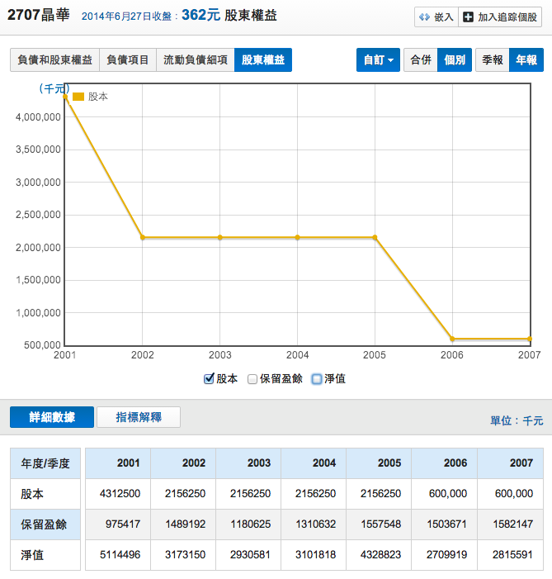Screen dimensions: 552x579
Task: Switch to 季報 quarterly view
Action: coord(492,60)
